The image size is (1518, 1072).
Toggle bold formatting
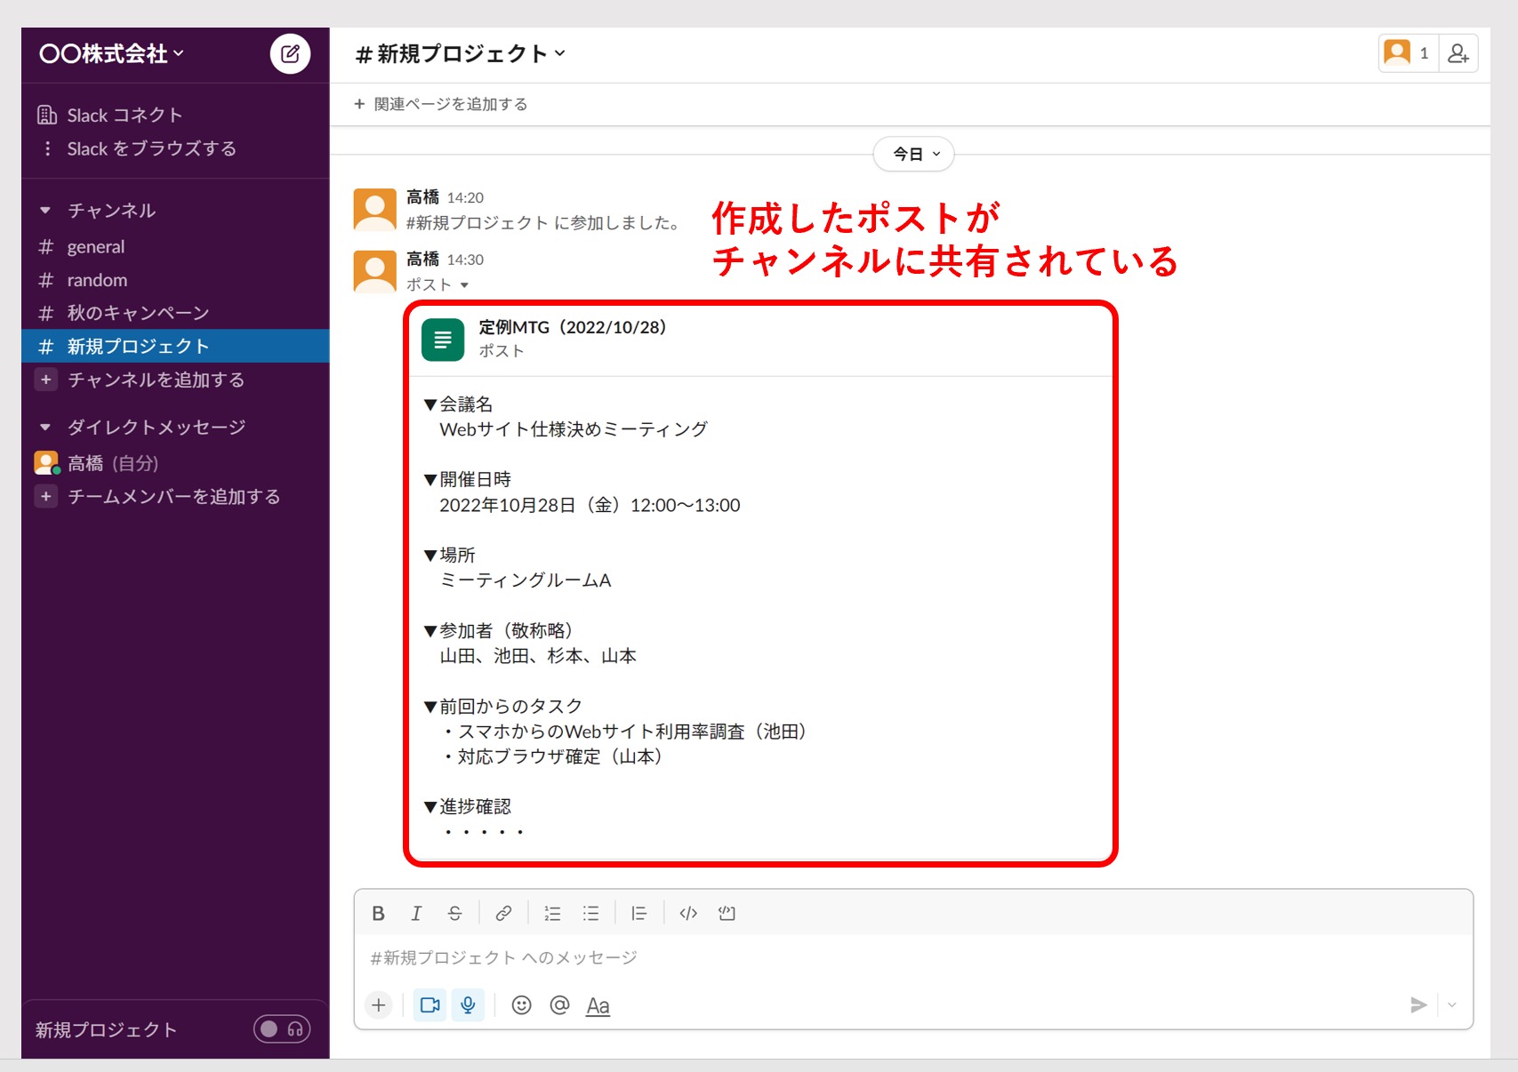pyautogui.click(x=378, y=913)
